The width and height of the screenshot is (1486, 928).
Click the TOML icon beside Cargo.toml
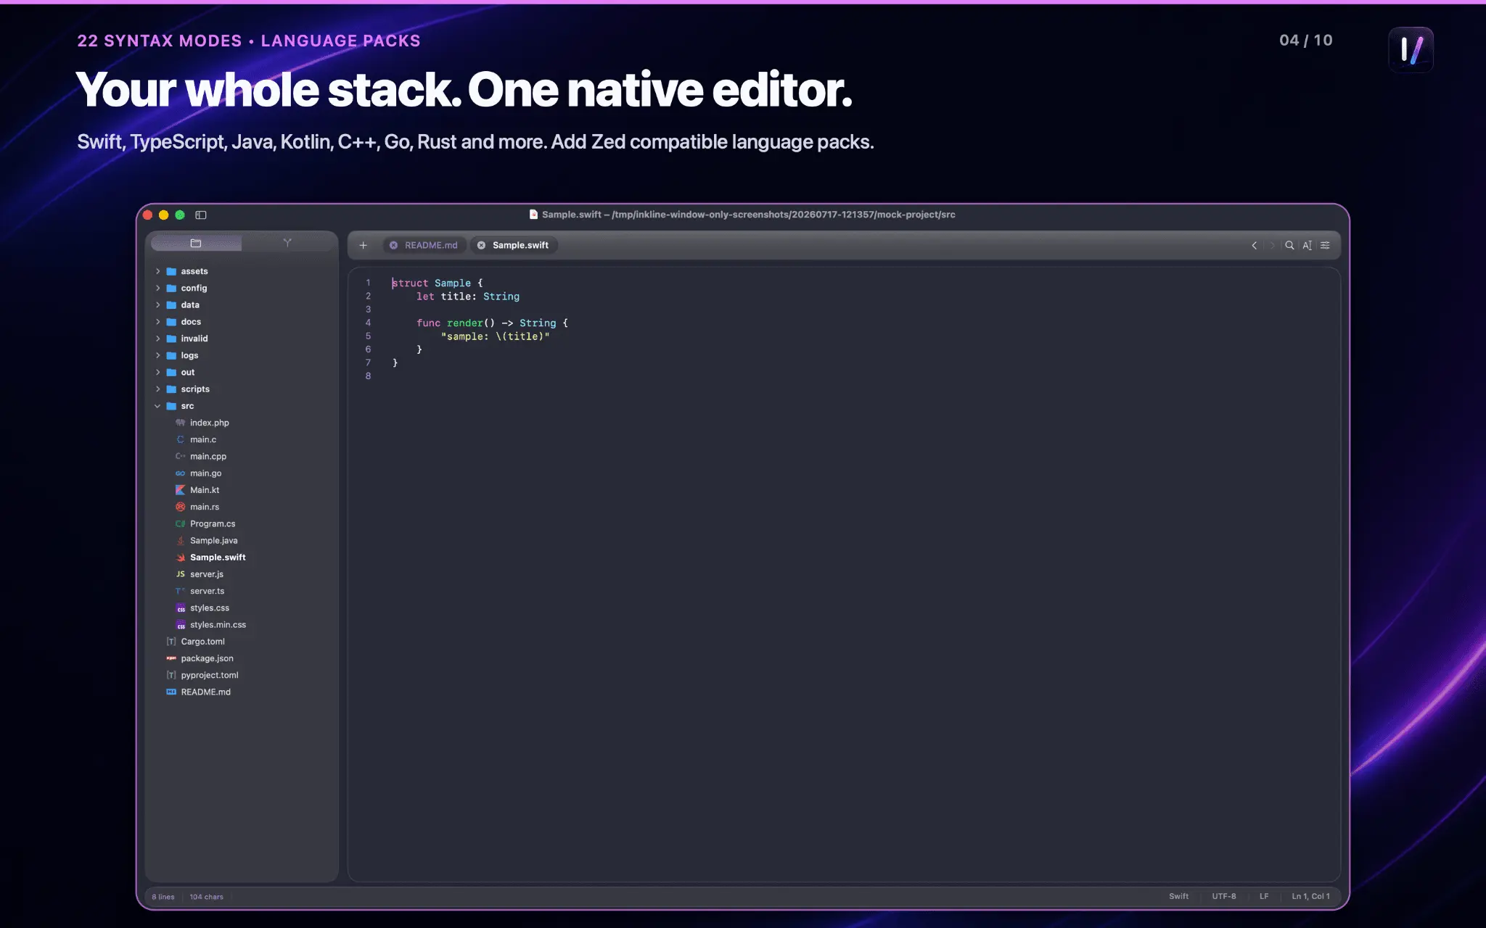point(171,642)
